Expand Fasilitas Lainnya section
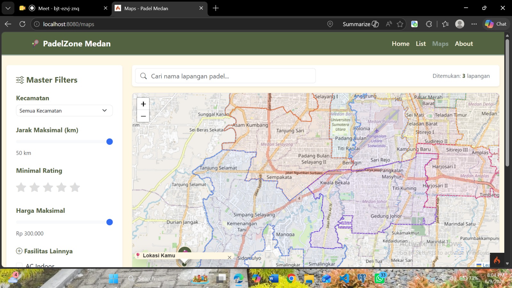This screenshot has height=288, width=512. click(x=44, y=251)
